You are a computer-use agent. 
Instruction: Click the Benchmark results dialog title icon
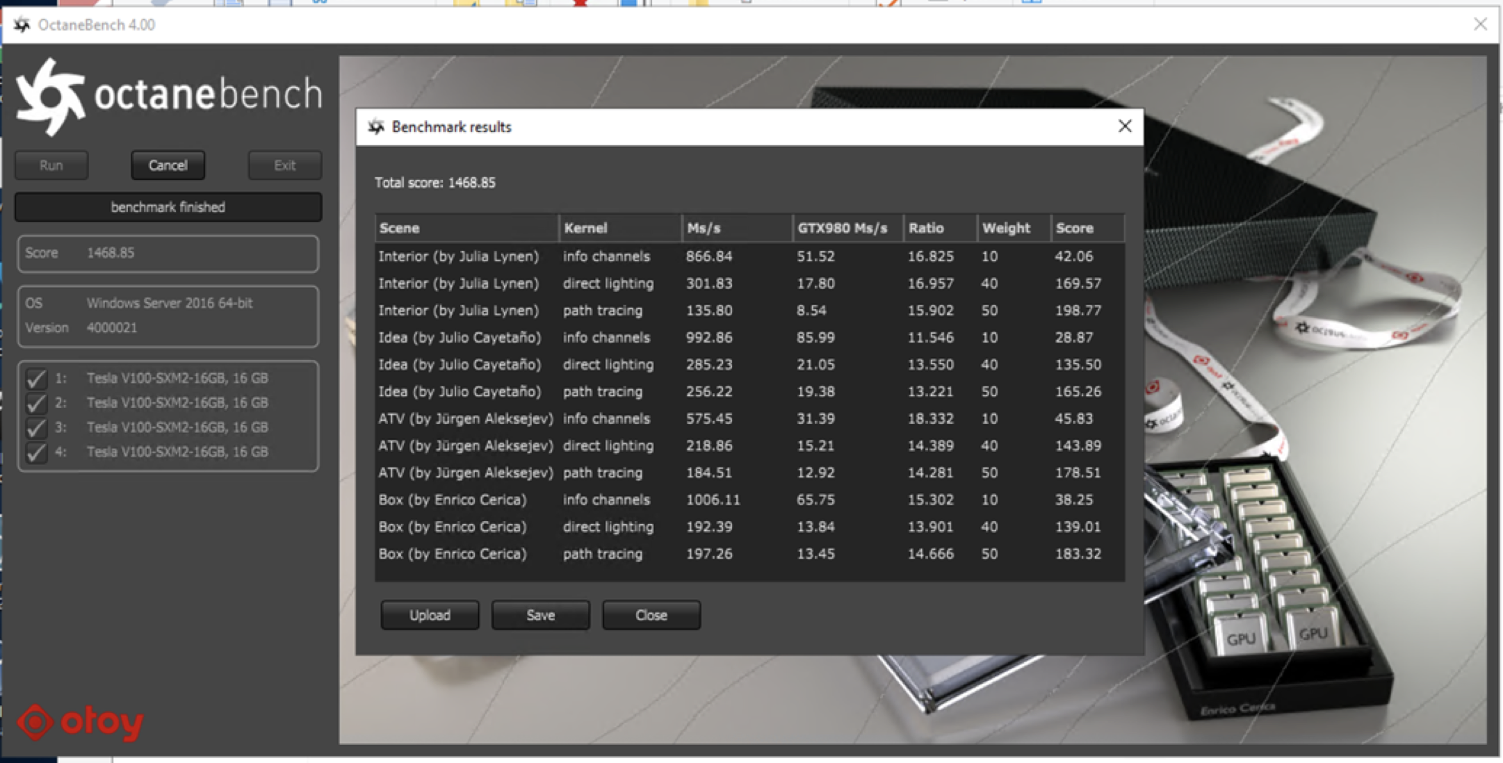(377, 126)
